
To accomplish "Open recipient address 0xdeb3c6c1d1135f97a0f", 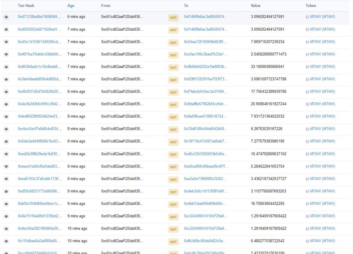I will (x=206, y=191).
